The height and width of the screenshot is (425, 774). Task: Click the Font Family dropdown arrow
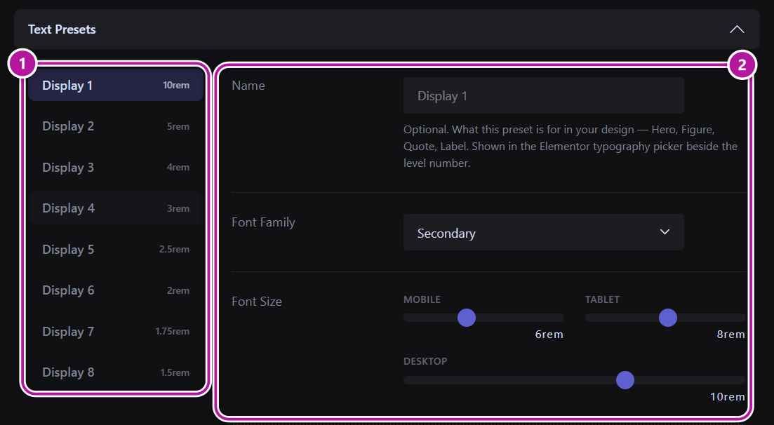(665, 232)
